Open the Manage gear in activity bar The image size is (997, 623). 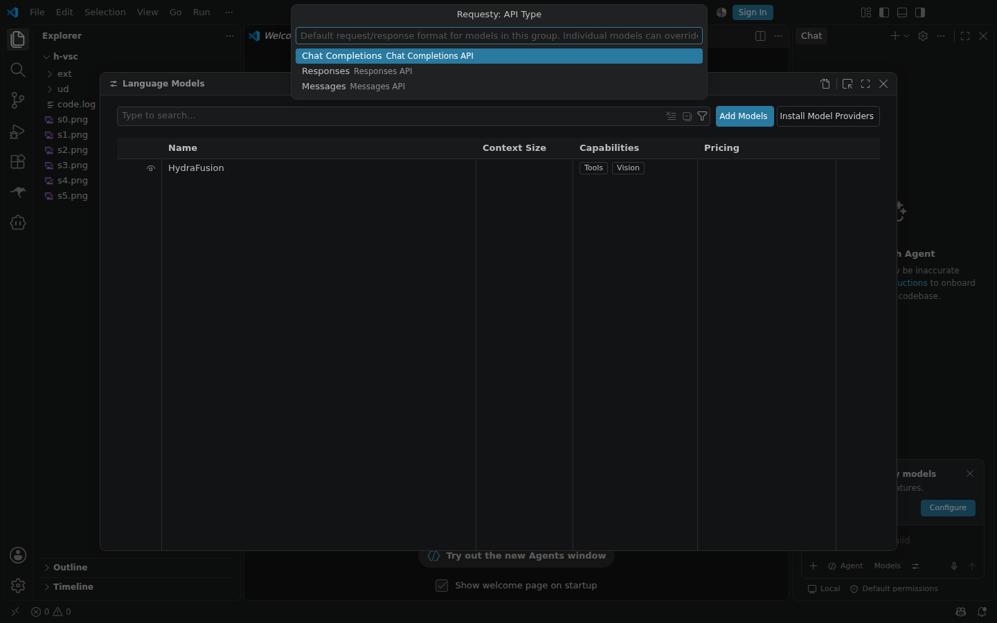point(18,586)
